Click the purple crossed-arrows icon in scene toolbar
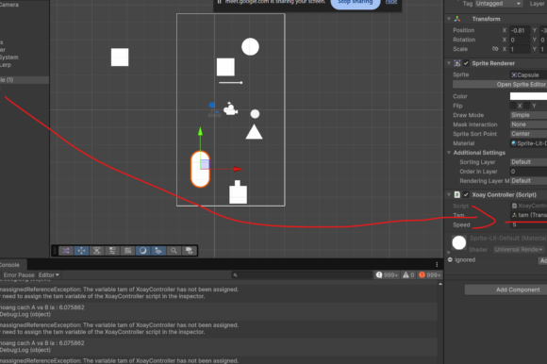Image resolution: width=547 pixels, height=364 pixels. [x=66, y=251]
